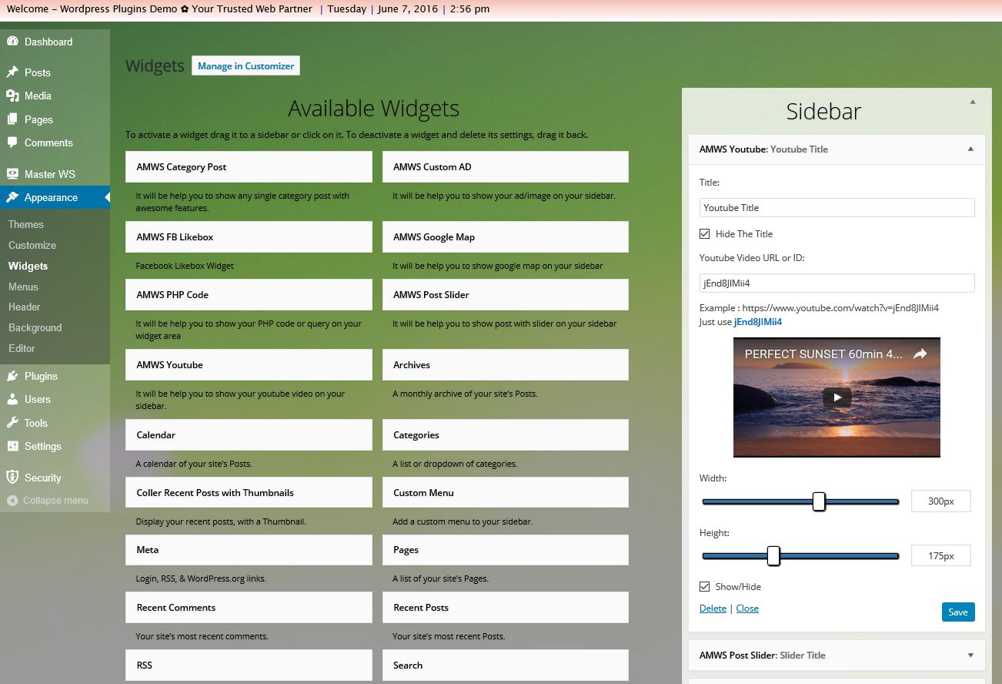Click the Width slider handle

(819, 501)
